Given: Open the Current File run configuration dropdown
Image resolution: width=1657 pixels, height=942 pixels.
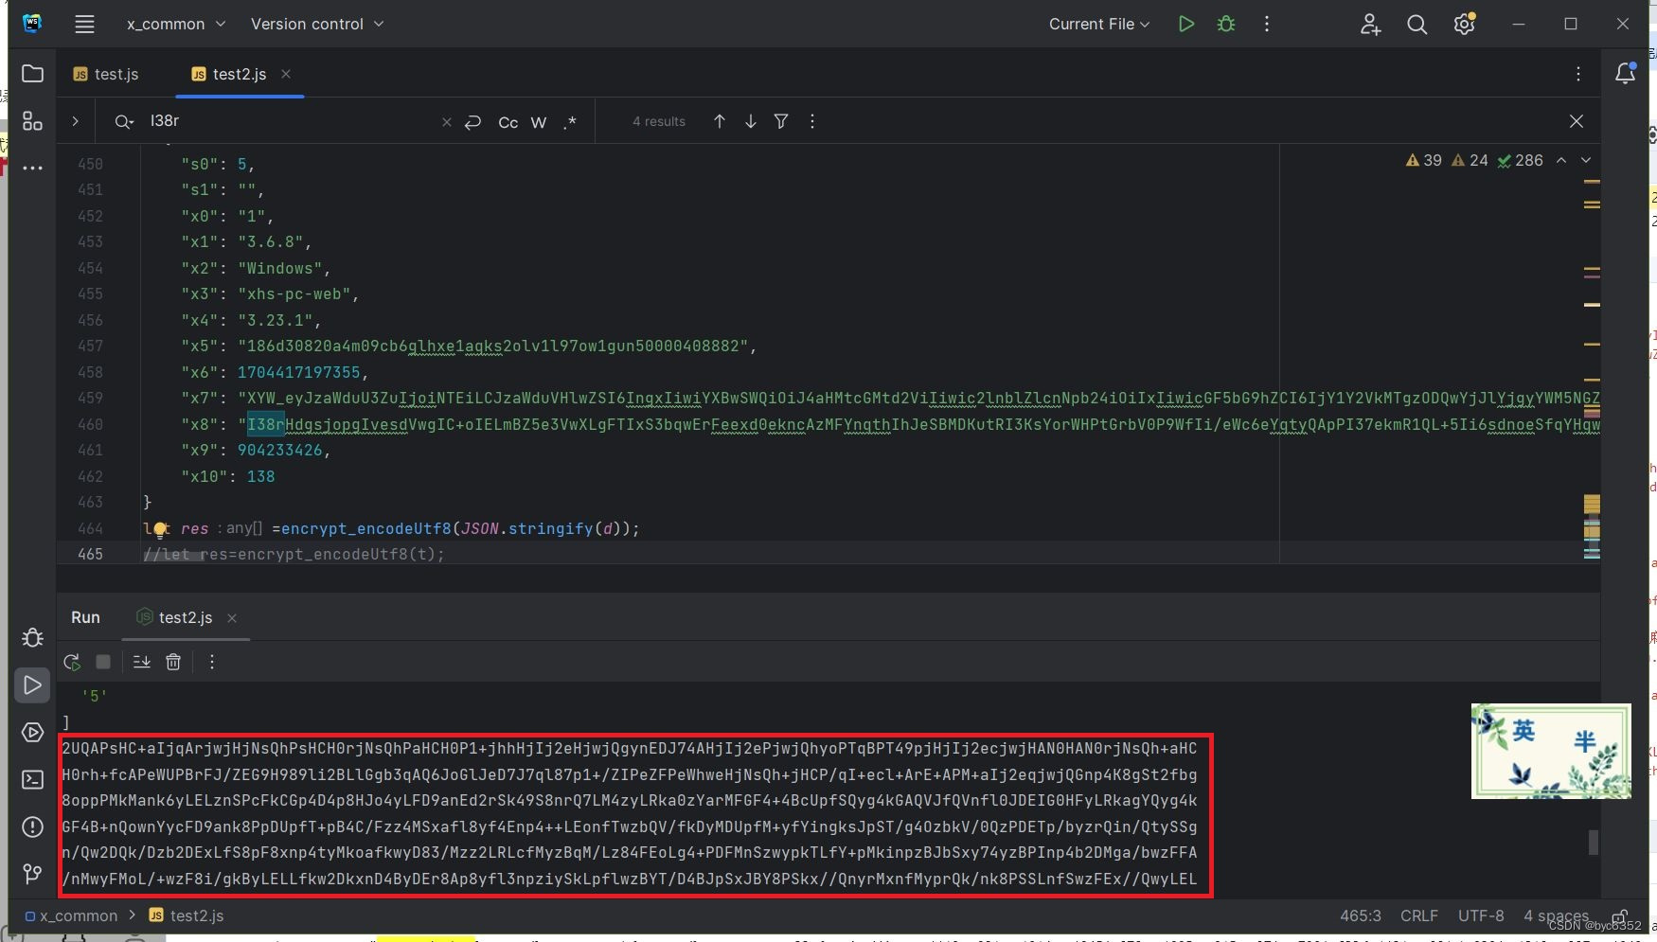Looking at the screenshot, I should coord(1096,24).
